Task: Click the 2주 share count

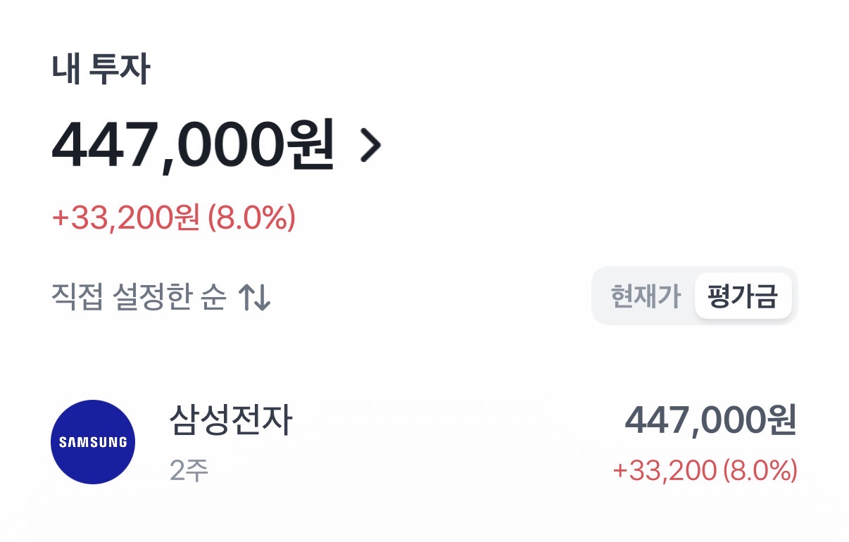Action: (189, 470)
